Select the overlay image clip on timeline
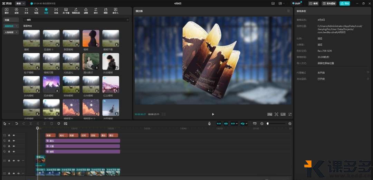 [40, 160]
